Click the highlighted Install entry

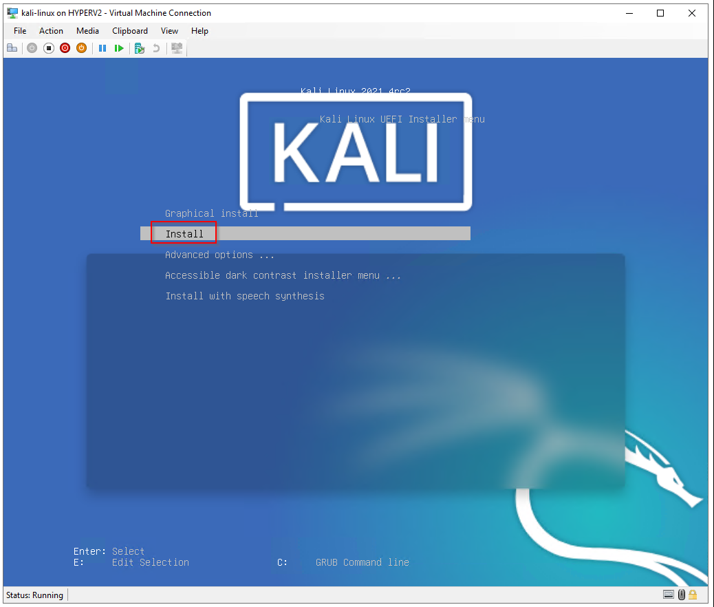184,234
